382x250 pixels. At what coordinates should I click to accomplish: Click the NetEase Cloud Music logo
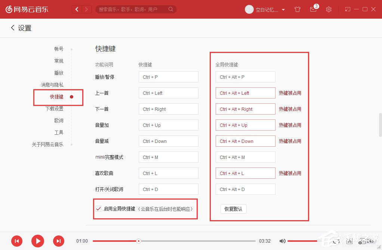[x=27, y=9]
